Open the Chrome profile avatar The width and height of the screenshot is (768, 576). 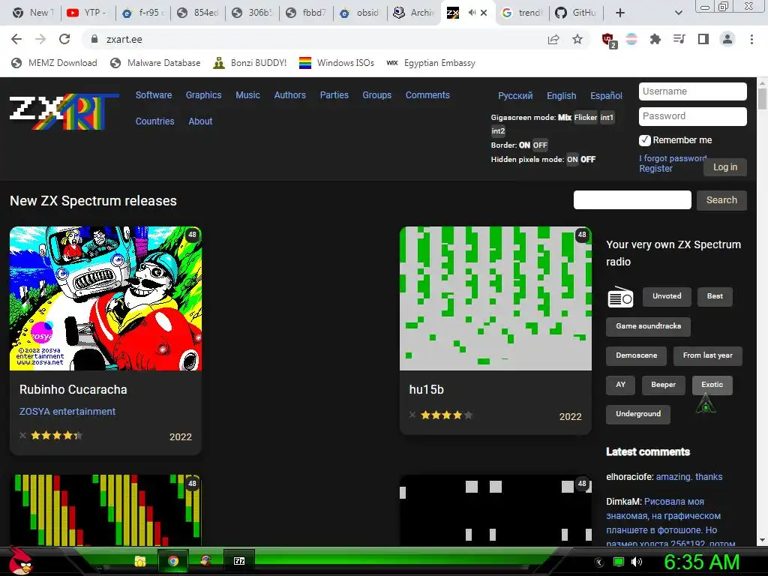pos(727,39)
